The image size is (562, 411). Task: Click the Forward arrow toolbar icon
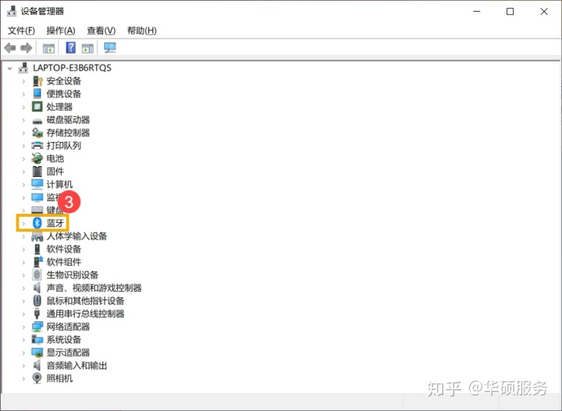coord(27,48)
